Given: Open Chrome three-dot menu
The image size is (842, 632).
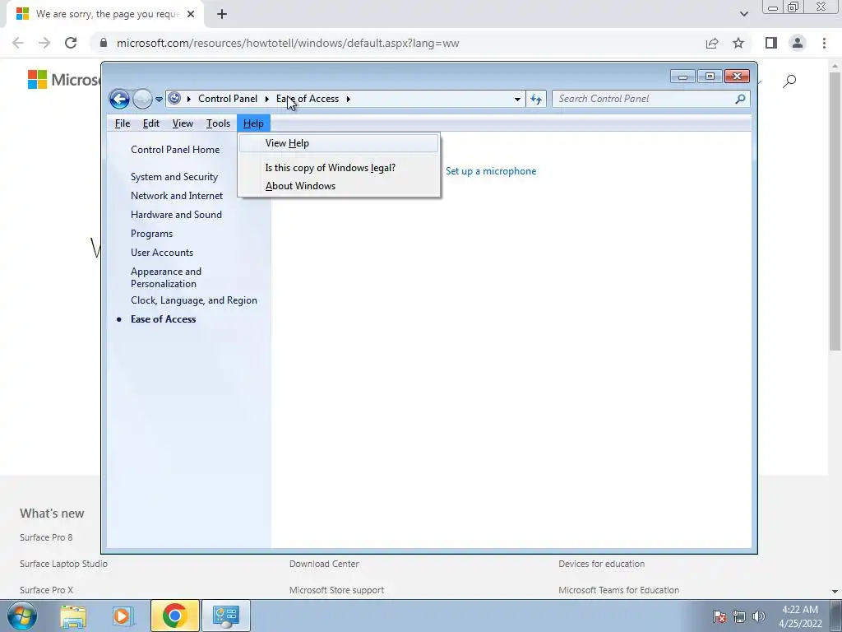Looking at the screenshot, I should [x=824, y=43].
